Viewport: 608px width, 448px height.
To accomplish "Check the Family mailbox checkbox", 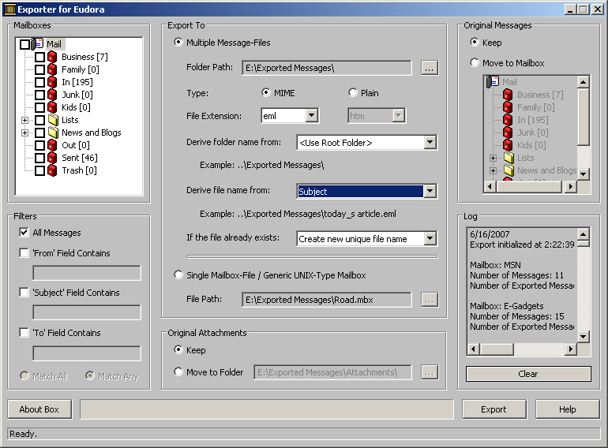I will pyautogui.click(x=39, y=69).
